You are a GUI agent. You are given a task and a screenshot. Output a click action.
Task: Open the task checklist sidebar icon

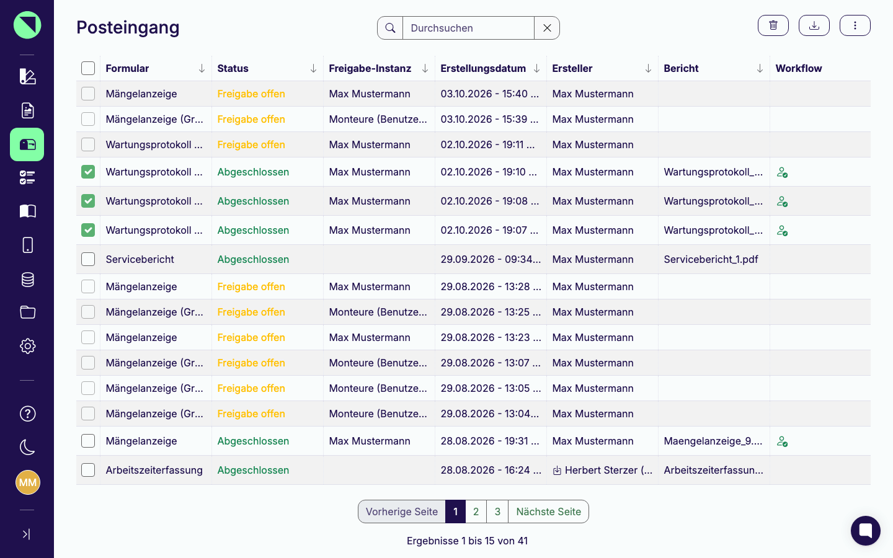pos(27,178)
